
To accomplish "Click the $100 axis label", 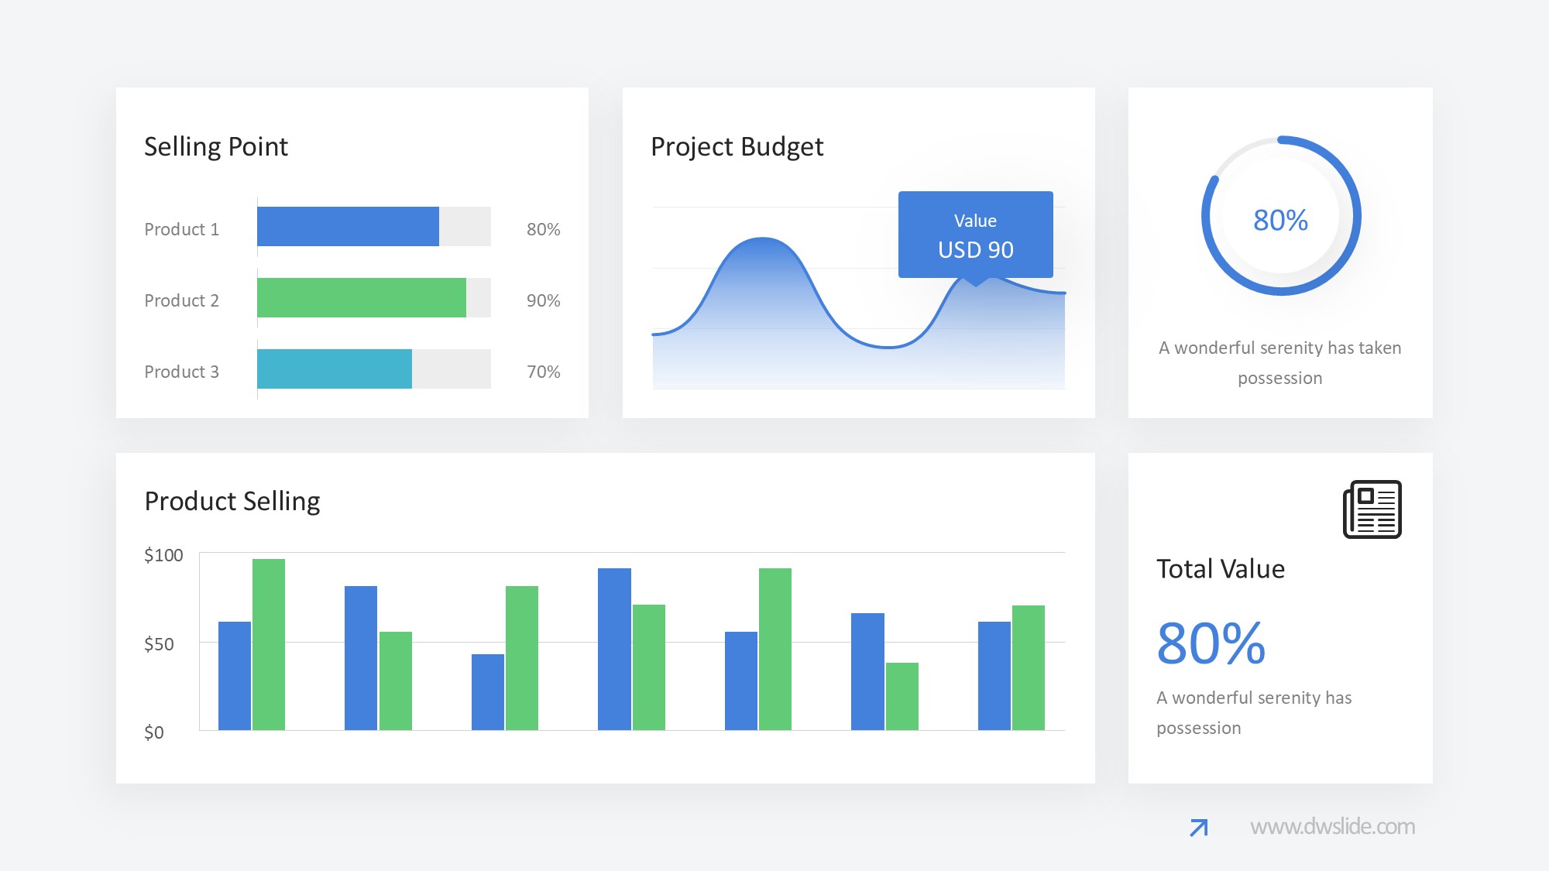I will [x=163, y=555].
